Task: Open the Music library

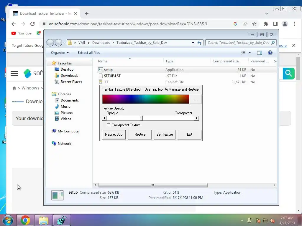Action: point(65,107)
